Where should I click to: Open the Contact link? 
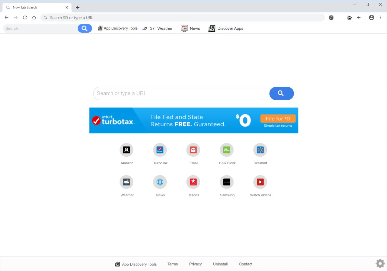coord(245,264)
